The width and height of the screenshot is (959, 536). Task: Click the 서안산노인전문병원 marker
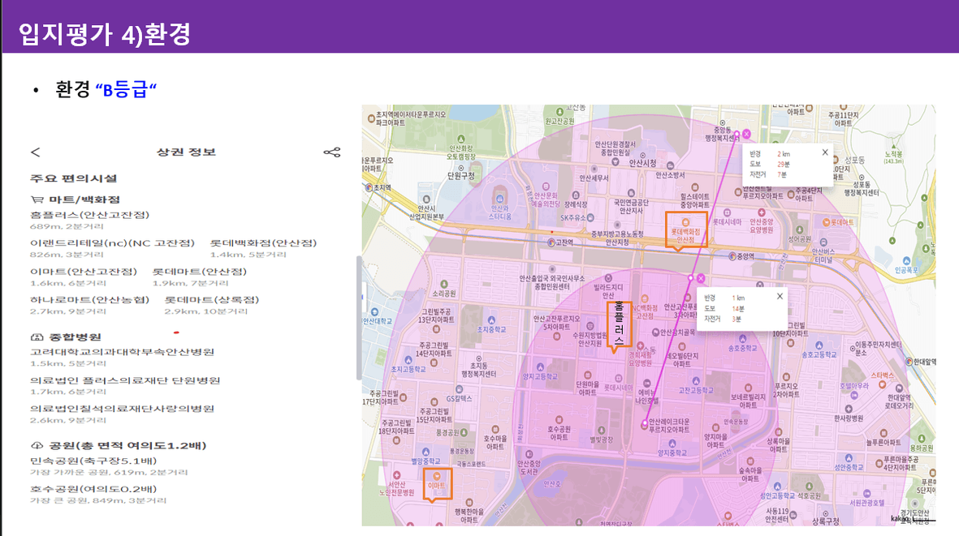(x=397, y=475)
